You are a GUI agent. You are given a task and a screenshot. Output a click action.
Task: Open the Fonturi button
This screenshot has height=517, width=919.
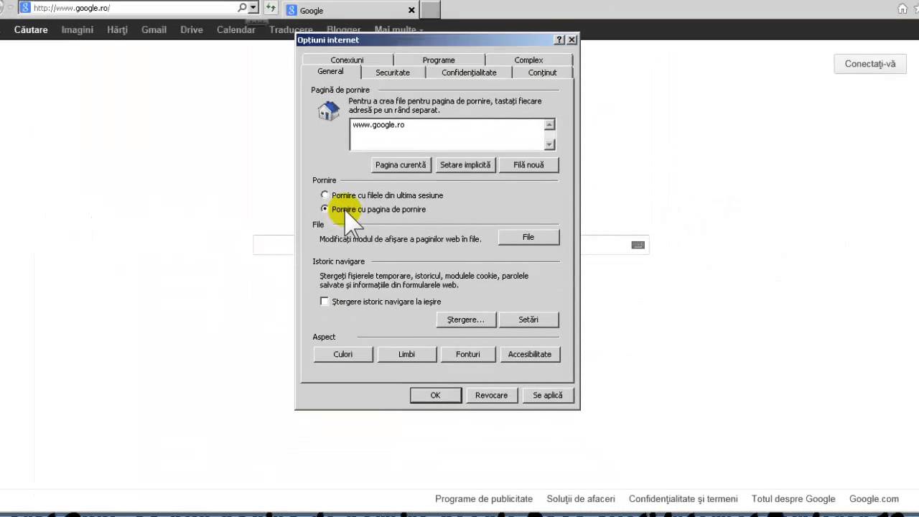point(468,354)
